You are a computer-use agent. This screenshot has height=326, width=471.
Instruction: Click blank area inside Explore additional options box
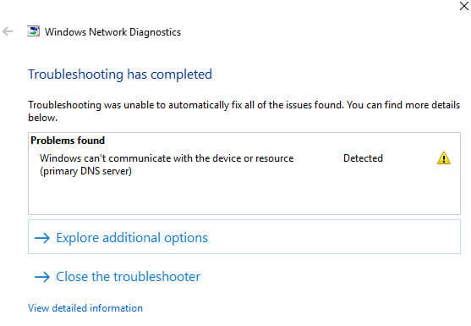333,237
